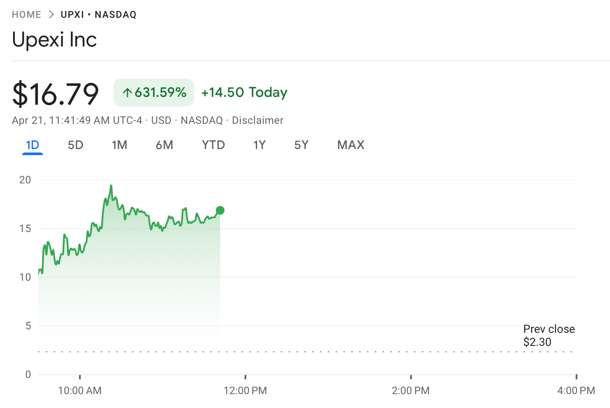
Task: Select the YTD chart range
Action: [x=213, y=145]
